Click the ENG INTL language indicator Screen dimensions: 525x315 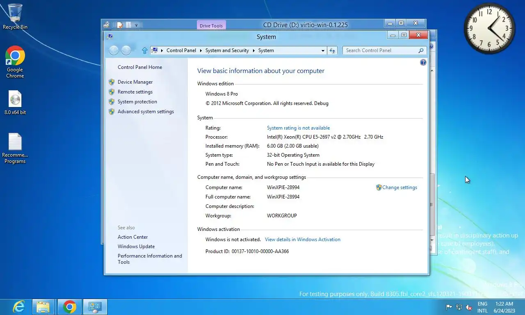tap(482, 307)
